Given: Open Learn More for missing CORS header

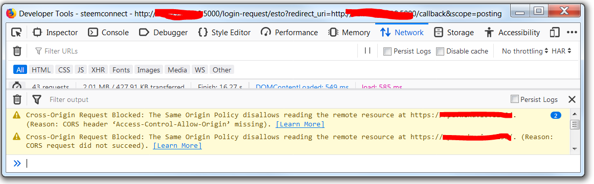Looking at the screenshot, I should pyautogui.click(x=300, y=124).
